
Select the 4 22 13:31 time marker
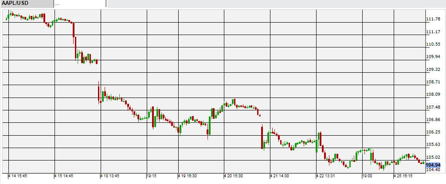pos(326,176)
